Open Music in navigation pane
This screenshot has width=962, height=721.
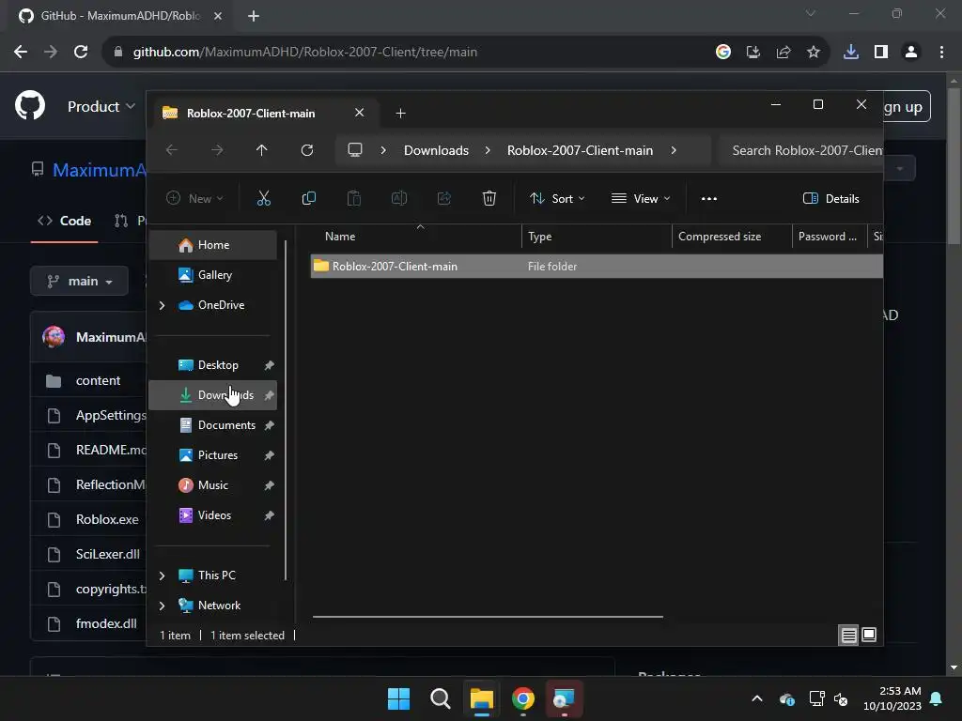click(213, 485)
